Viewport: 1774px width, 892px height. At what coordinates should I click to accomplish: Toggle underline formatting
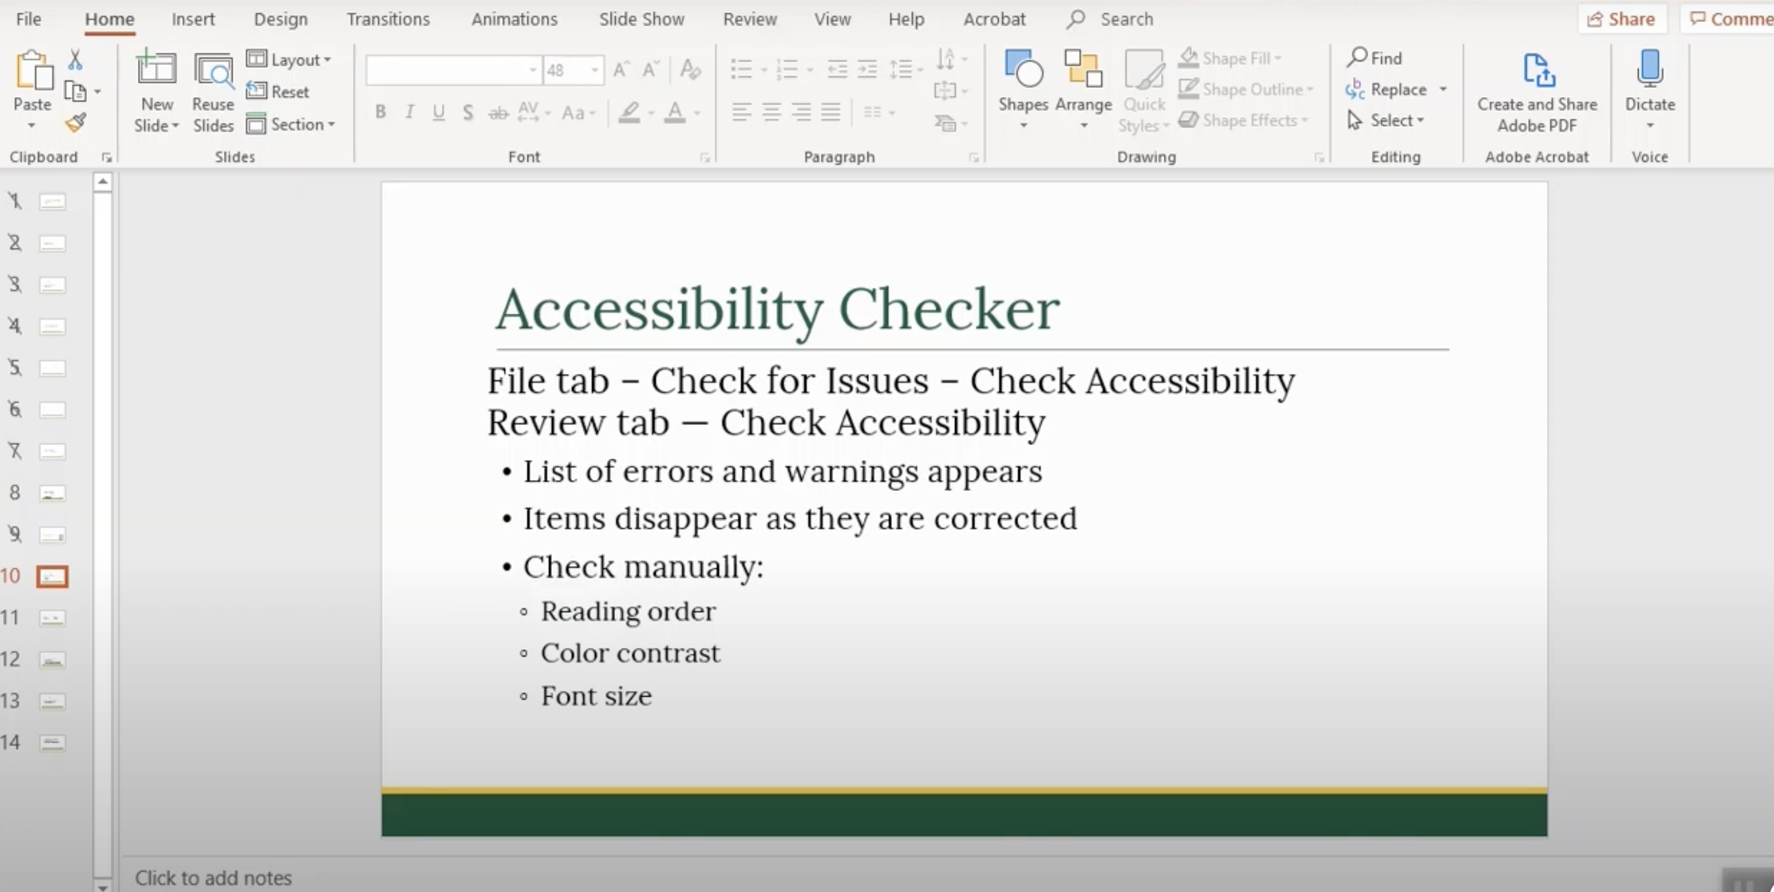(x=439, y=112)
